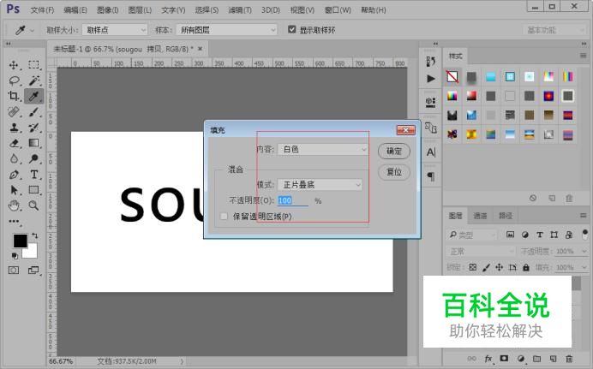Toggle lock all padlock icon
This screenshot has width=593, height=369.
pos(526,267)
